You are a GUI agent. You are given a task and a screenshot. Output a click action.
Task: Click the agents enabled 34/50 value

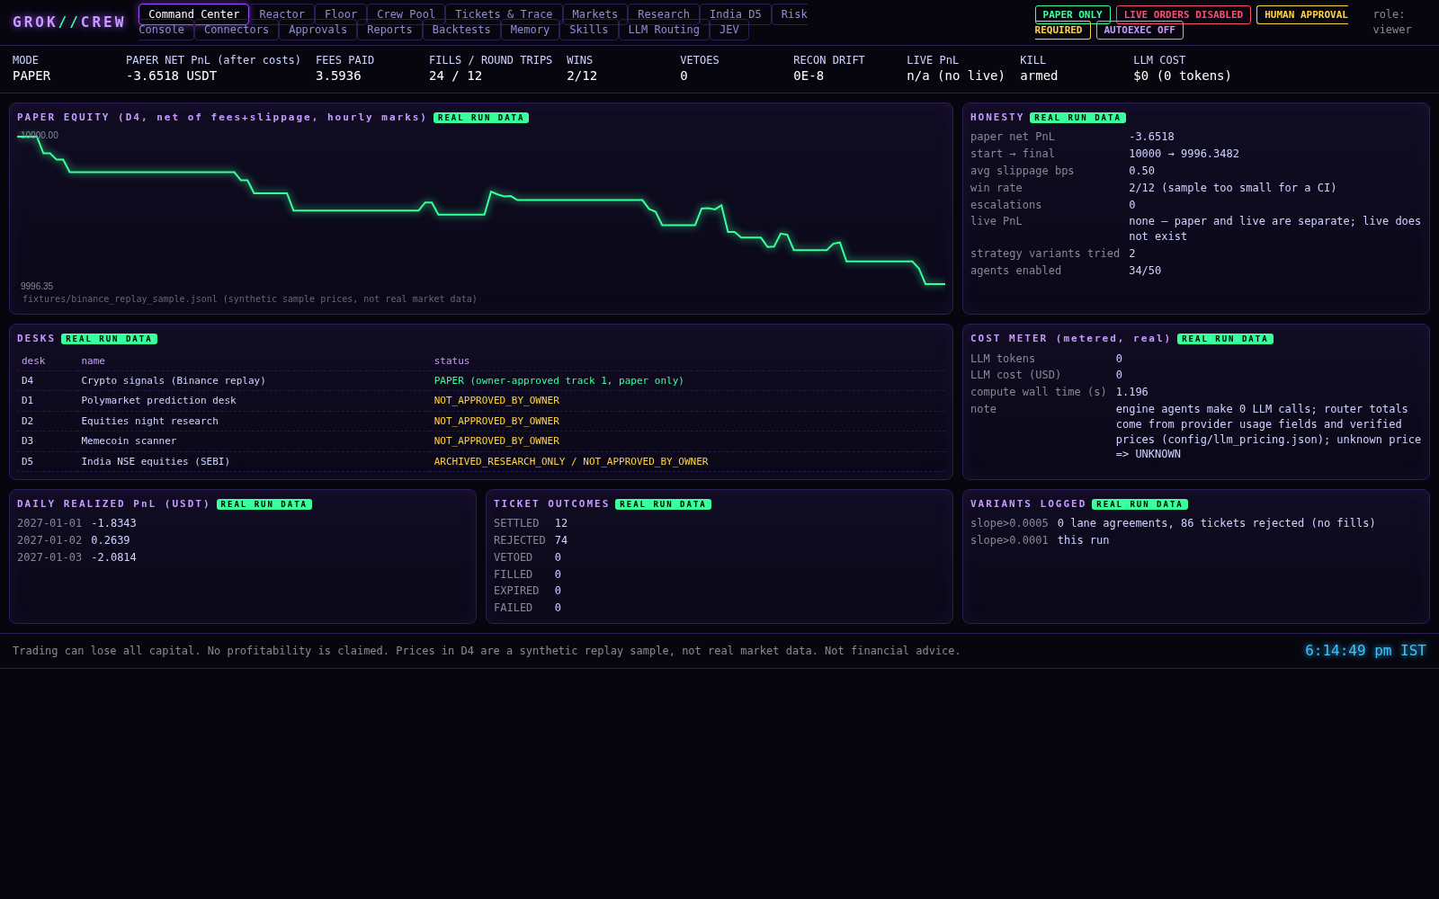[x=1145, y=271]
